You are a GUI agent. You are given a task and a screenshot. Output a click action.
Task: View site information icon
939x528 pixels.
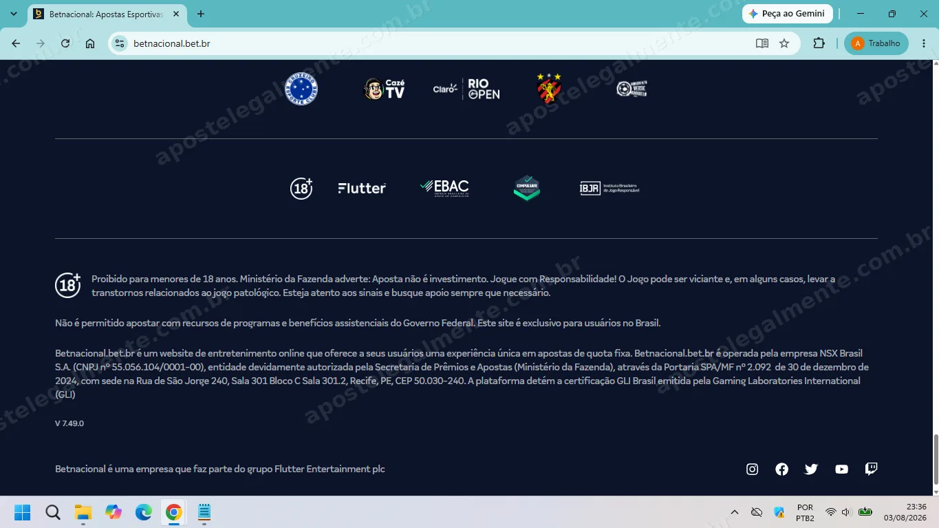(x=120, y=43)
